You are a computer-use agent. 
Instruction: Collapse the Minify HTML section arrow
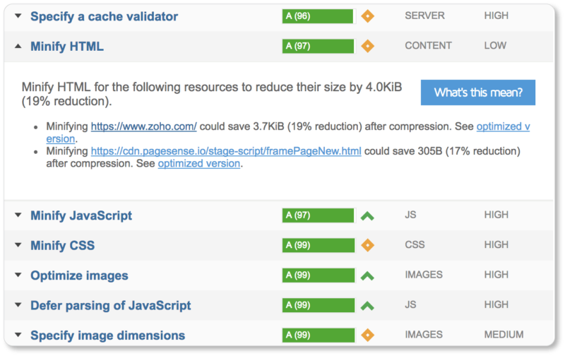click(18, 46)
